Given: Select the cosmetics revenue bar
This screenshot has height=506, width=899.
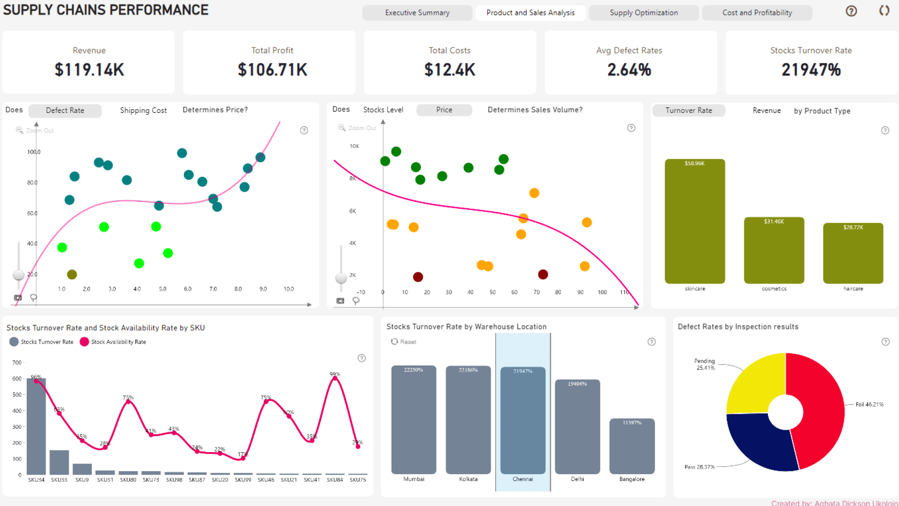Looking at the screenshot, I should (774, 250).
